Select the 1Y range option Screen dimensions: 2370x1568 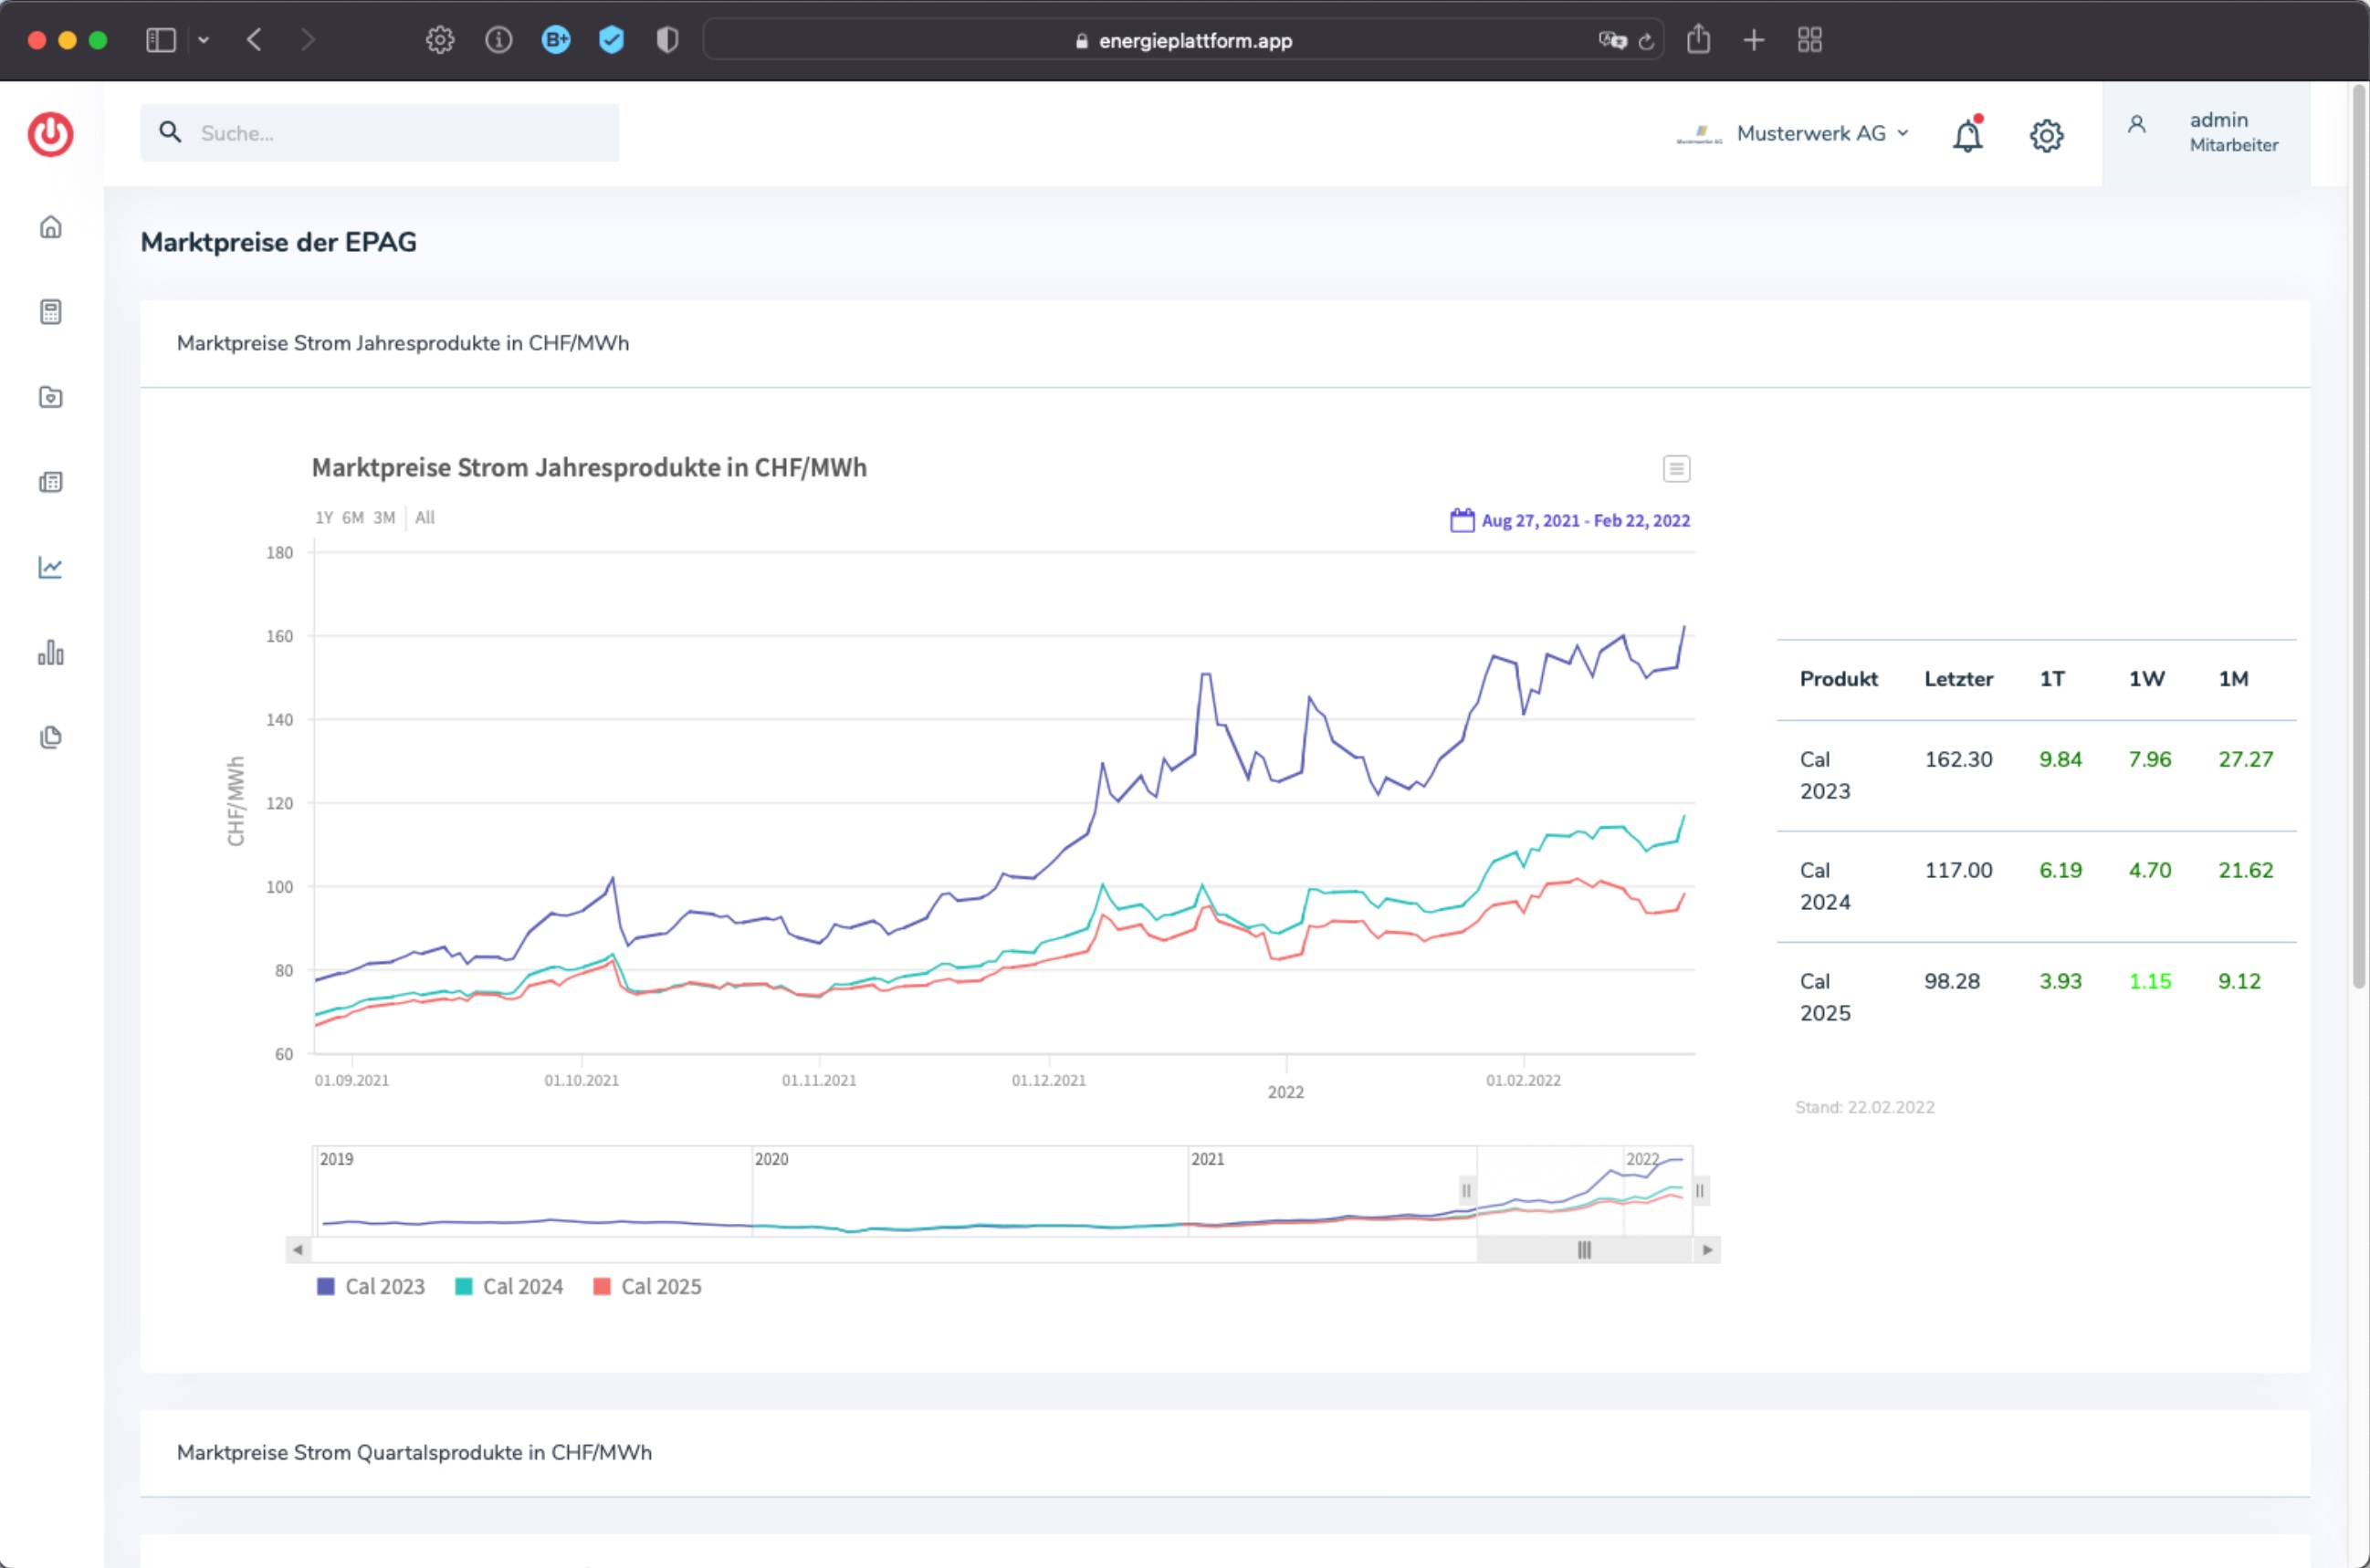tap(324, 517)
